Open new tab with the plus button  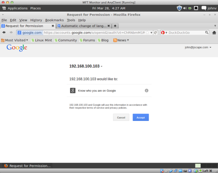tap(115, 26)
